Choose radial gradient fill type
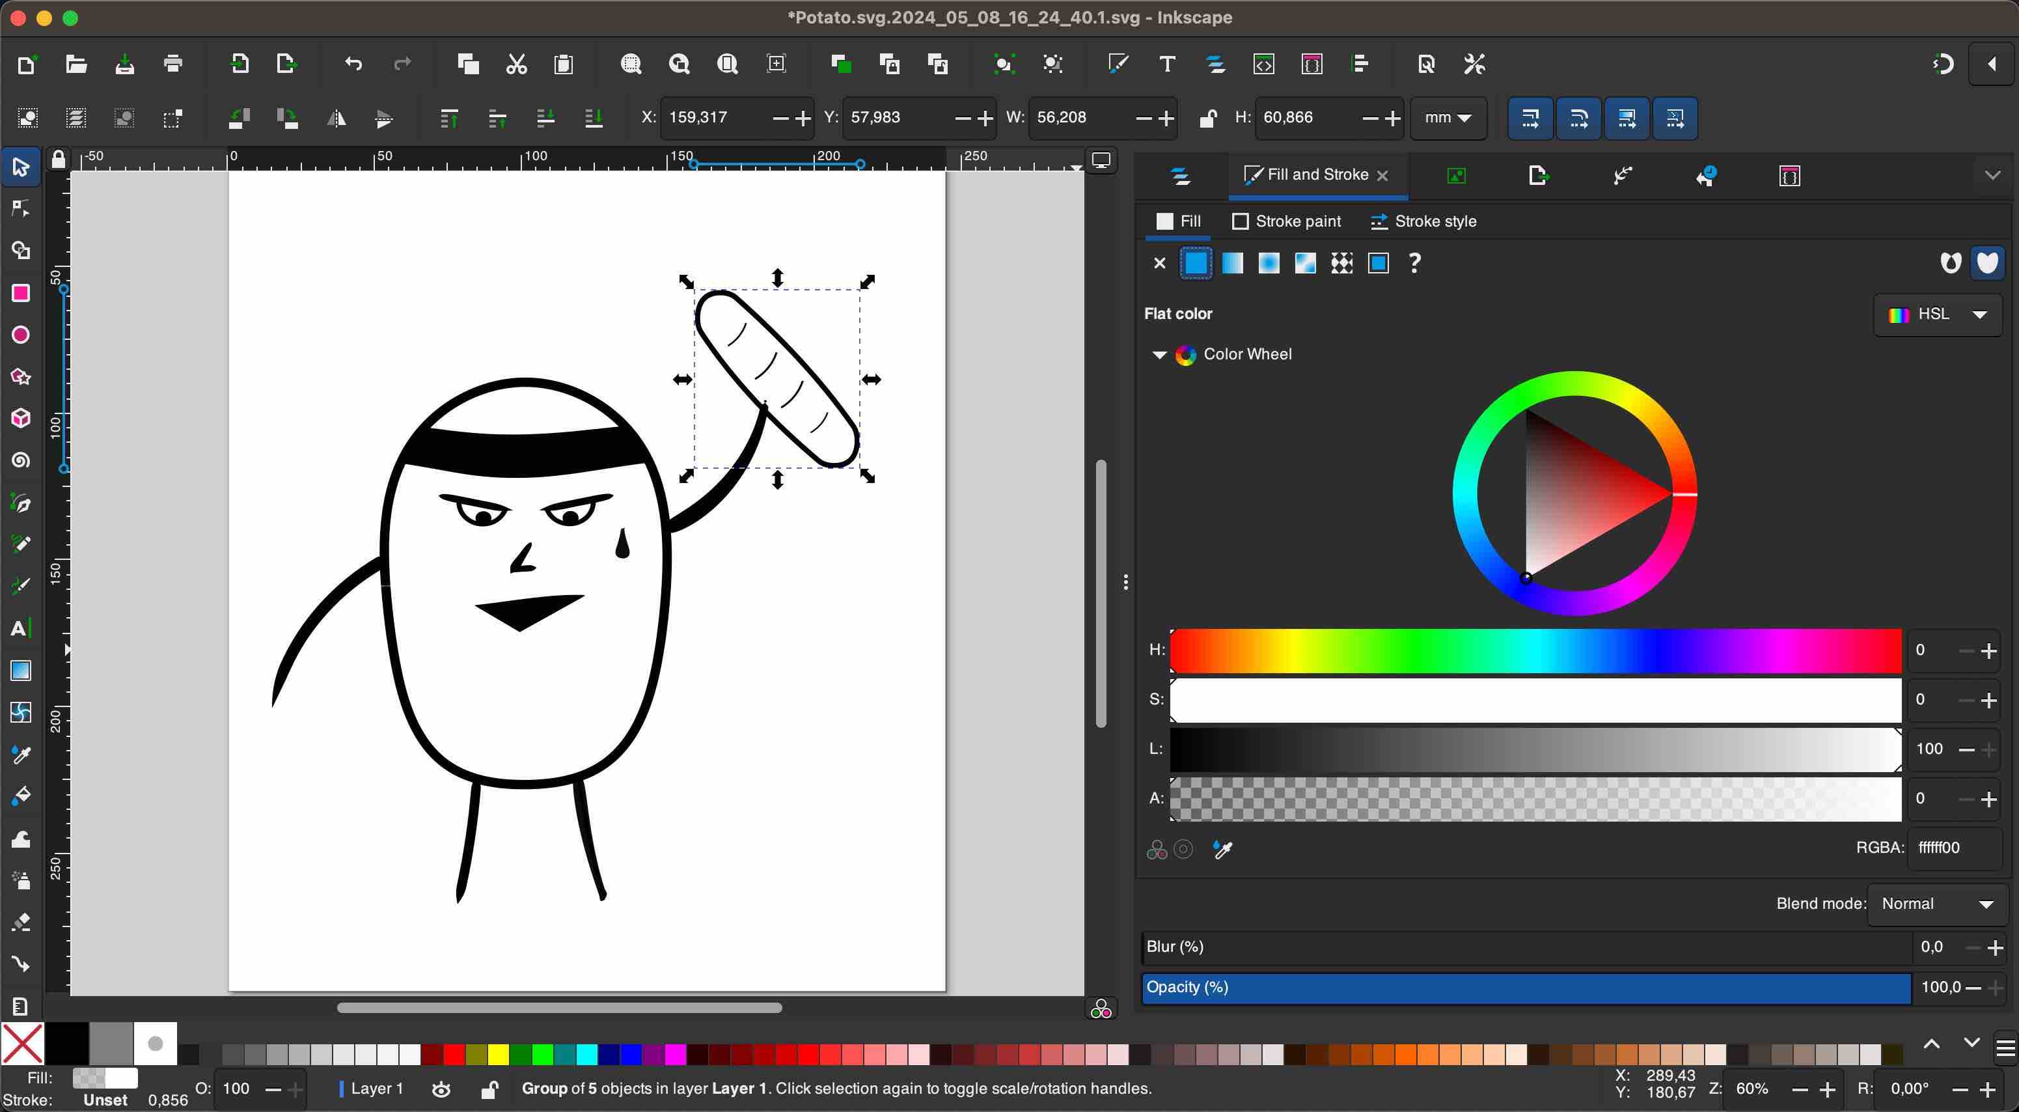 (1269, 264)
